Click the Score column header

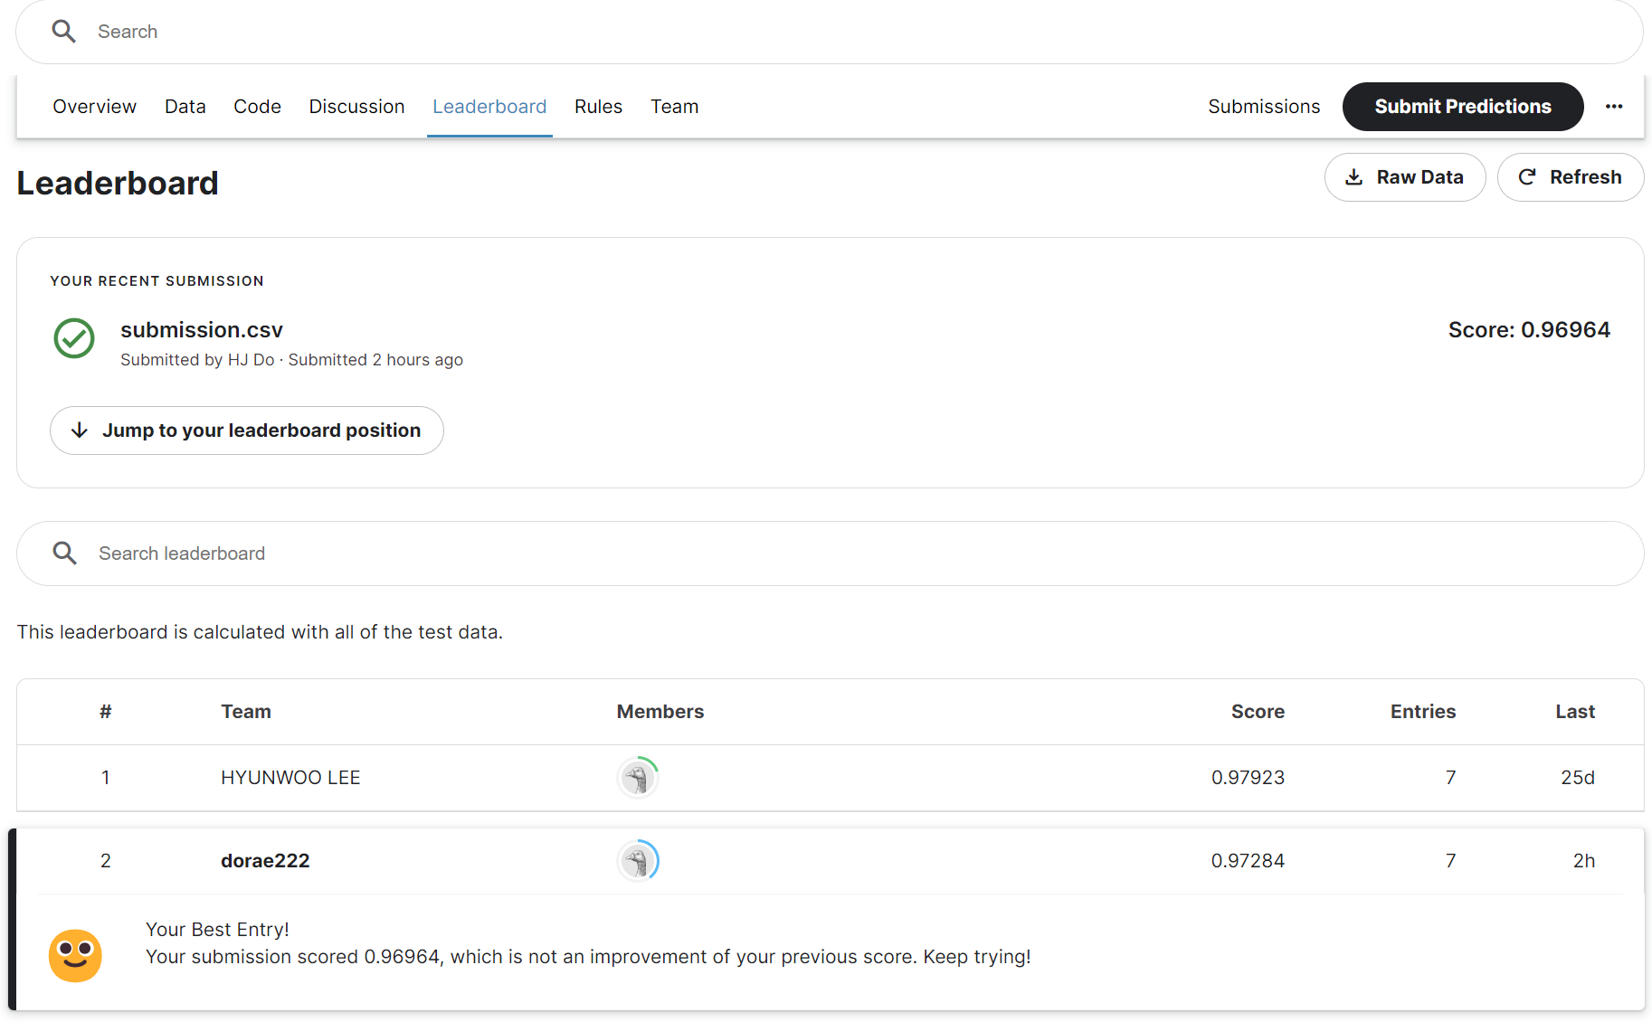click(1258, 712)
